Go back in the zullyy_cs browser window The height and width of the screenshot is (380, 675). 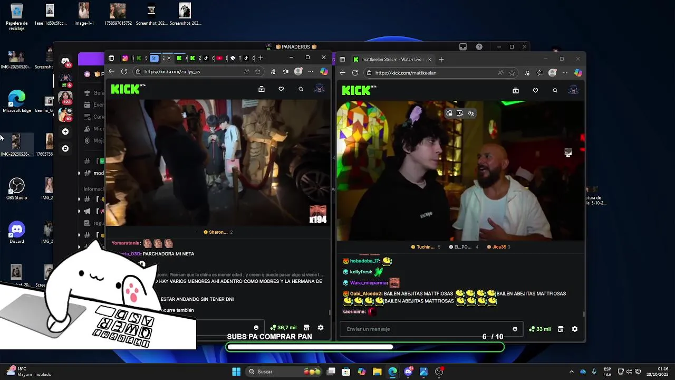[x=111, y=71]
